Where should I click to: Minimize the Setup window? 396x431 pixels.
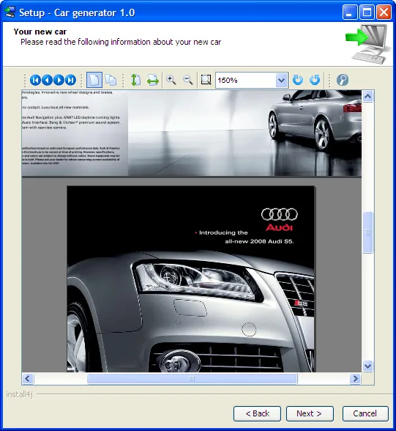349,12
